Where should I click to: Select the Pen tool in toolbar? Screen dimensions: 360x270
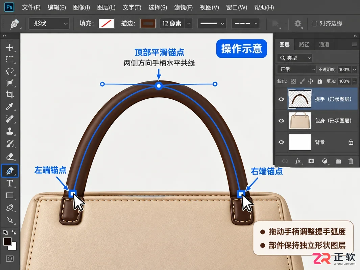click(x=10, y=171)
